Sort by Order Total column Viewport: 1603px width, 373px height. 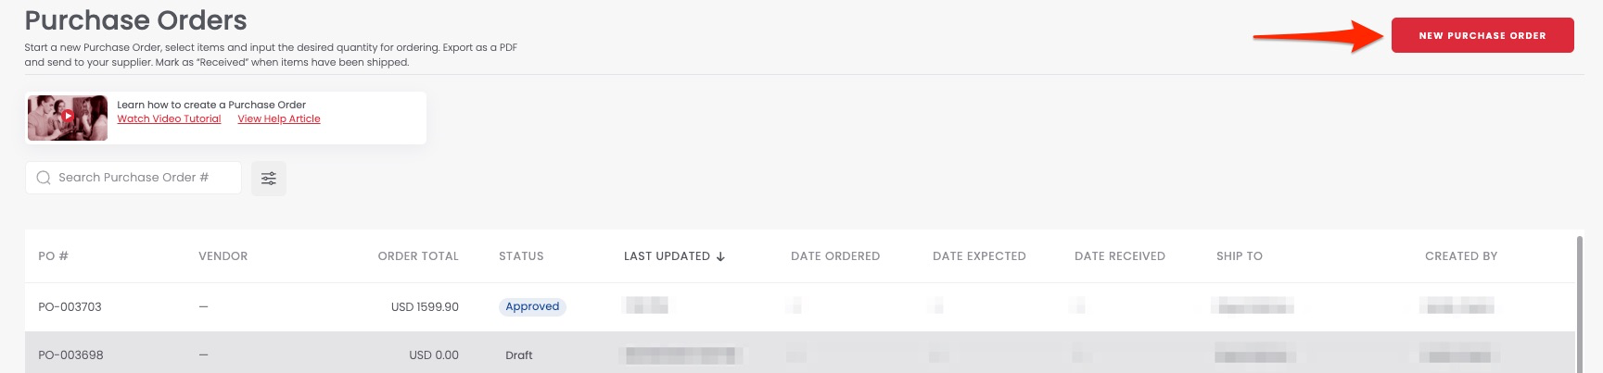[x=418, y=256]
